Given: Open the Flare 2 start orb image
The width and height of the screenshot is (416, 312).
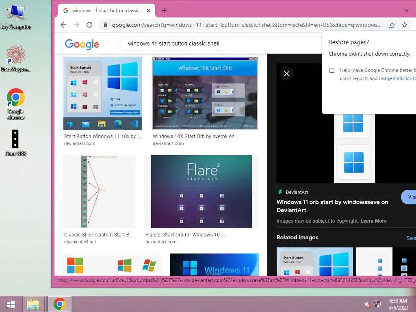Looking at the screenshot, I should [201, 192].
